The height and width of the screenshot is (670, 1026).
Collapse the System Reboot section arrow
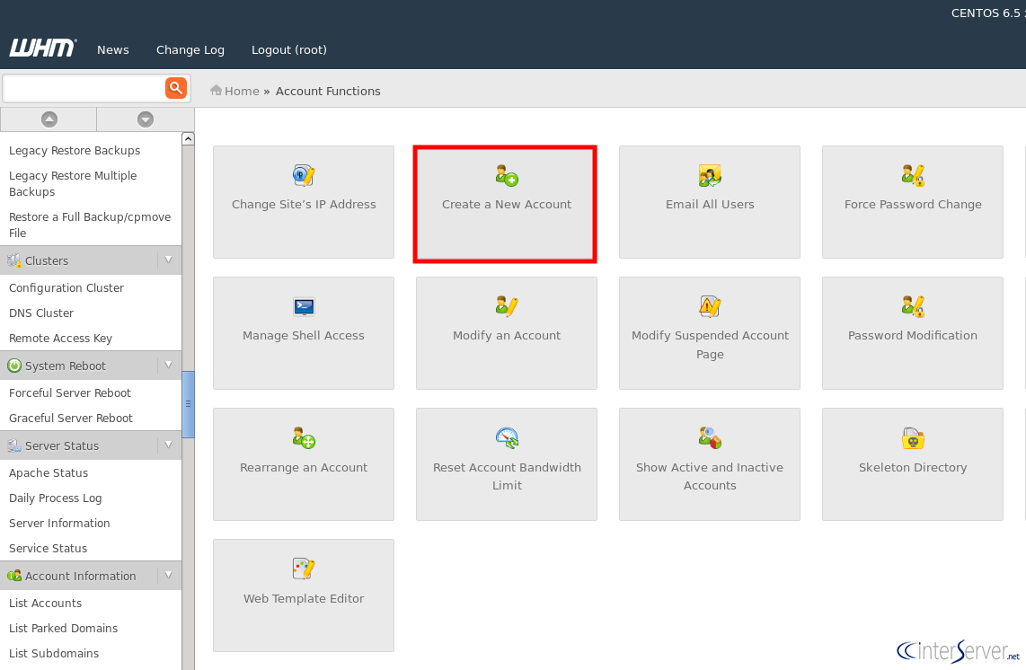(168, 366)
